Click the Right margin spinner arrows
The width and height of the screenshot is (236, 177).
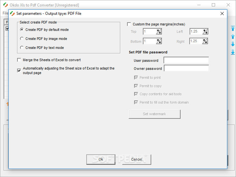(205, 41)
